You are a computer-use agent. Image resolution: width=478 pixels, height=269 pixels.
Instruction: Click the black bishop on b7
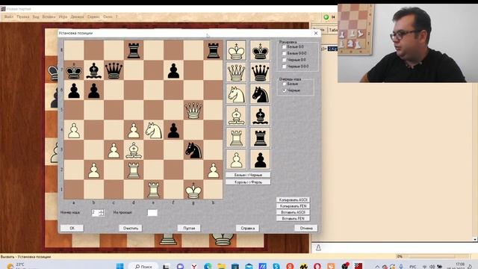point(93,70)
